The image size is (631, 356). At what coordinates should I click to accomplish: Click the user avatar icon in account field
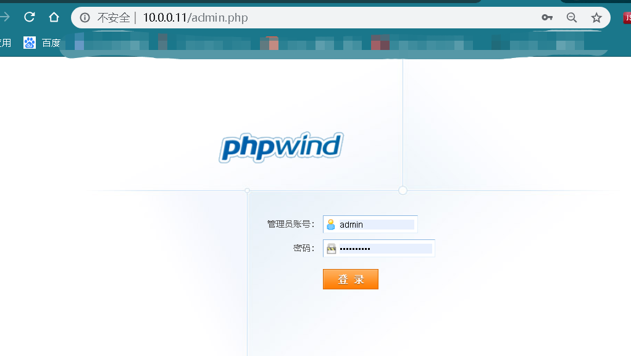(x=331, y=225)
